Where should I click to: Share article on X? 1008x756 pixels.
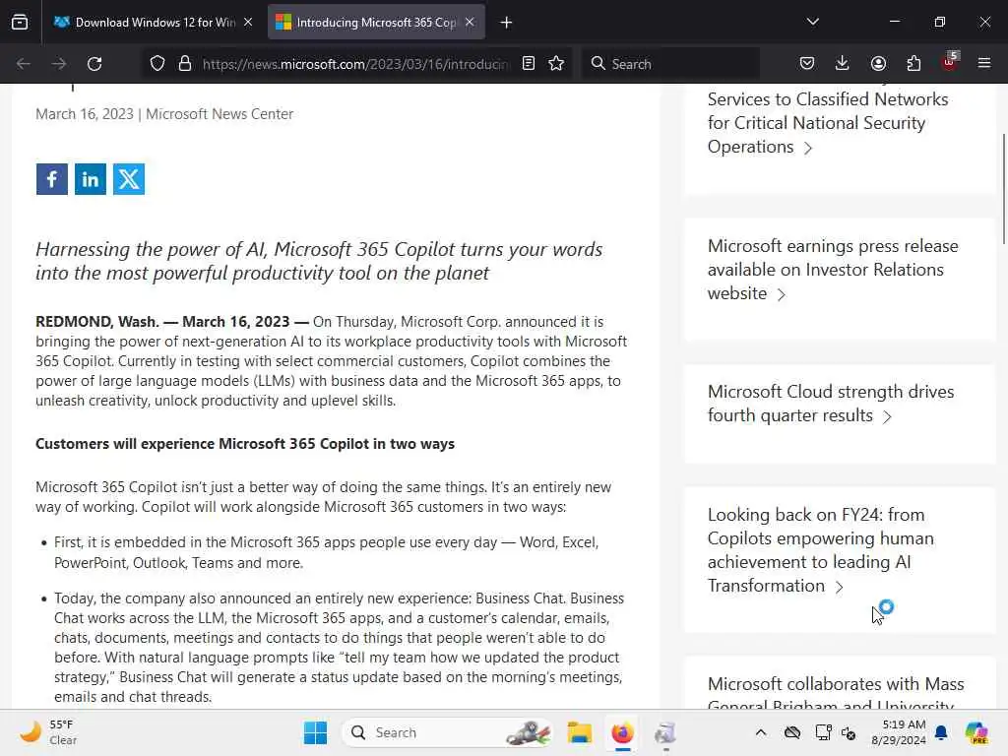(x=129, y=179)
